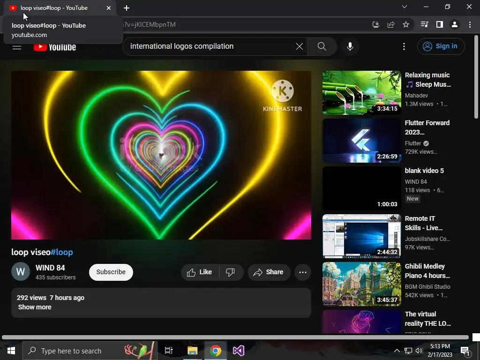Go to YouTube home via logo
Screen dimensions: 480x360
(x=55, y=47)
